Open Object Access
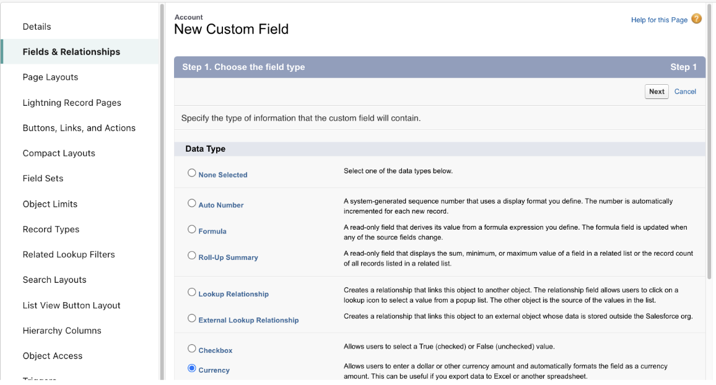Image resolution: width=716 pixels, height=385 pixels. 53,356
